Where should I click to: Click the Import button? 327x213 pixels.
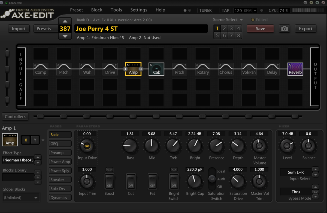(x=19, y=29)
